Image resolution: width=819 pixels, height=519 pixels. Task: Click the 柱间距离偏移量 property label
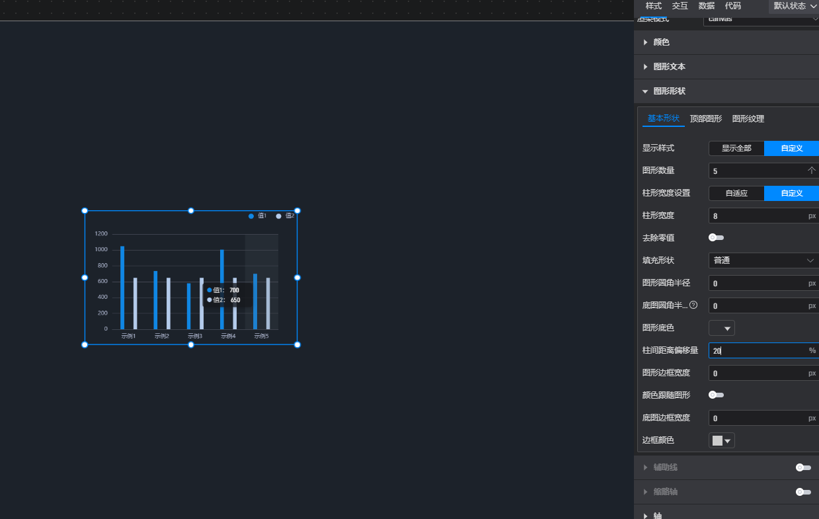click(670, 350)
